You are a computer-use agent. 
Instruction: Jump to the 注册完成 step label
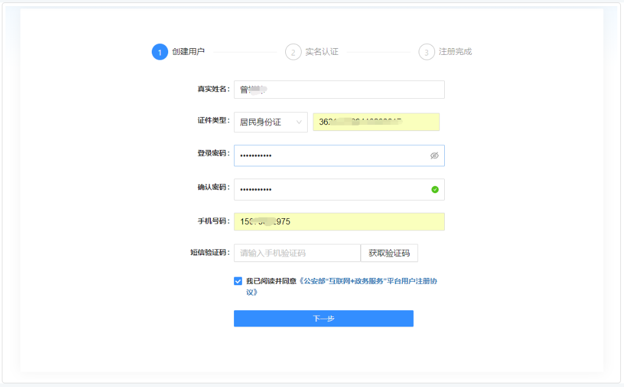[455, 52]
